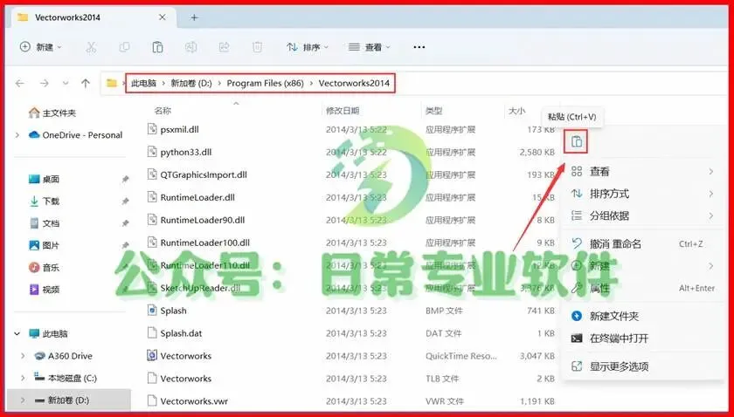
Task: Expand A360 Drive tree node
Action: (23, 356)
